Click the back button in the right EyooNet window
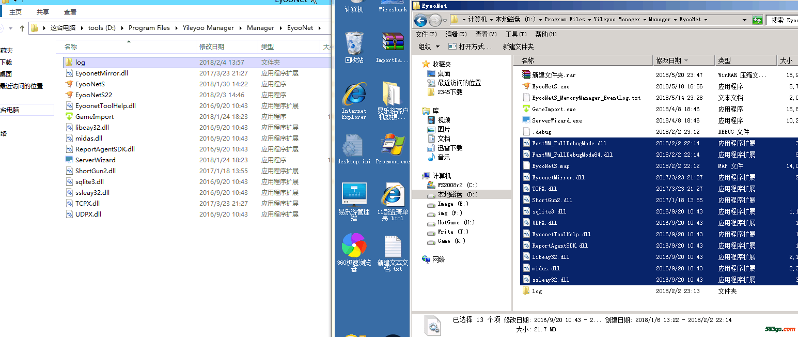The height and width of the screenshot is (337, 798). point(420,20)
